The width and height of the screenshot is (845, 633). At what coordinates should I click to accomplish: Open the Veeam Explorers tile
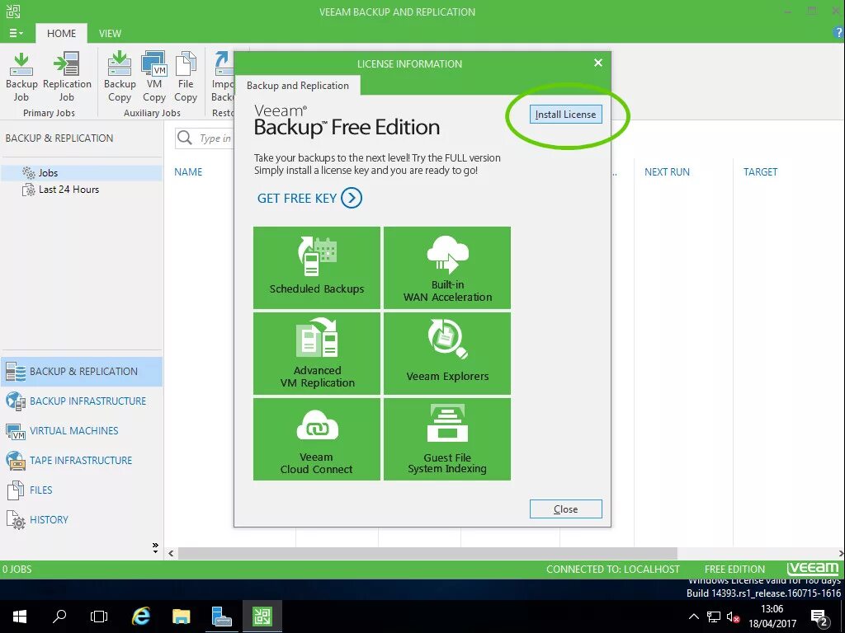coord(447,353)
